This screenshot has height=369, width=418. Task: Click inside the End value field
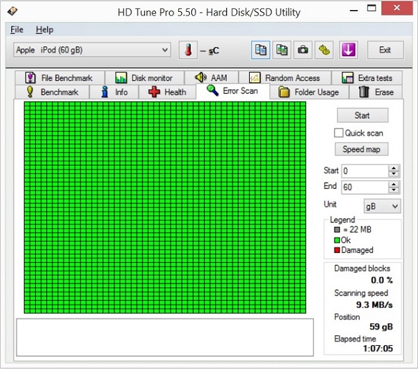pos(363,187)
